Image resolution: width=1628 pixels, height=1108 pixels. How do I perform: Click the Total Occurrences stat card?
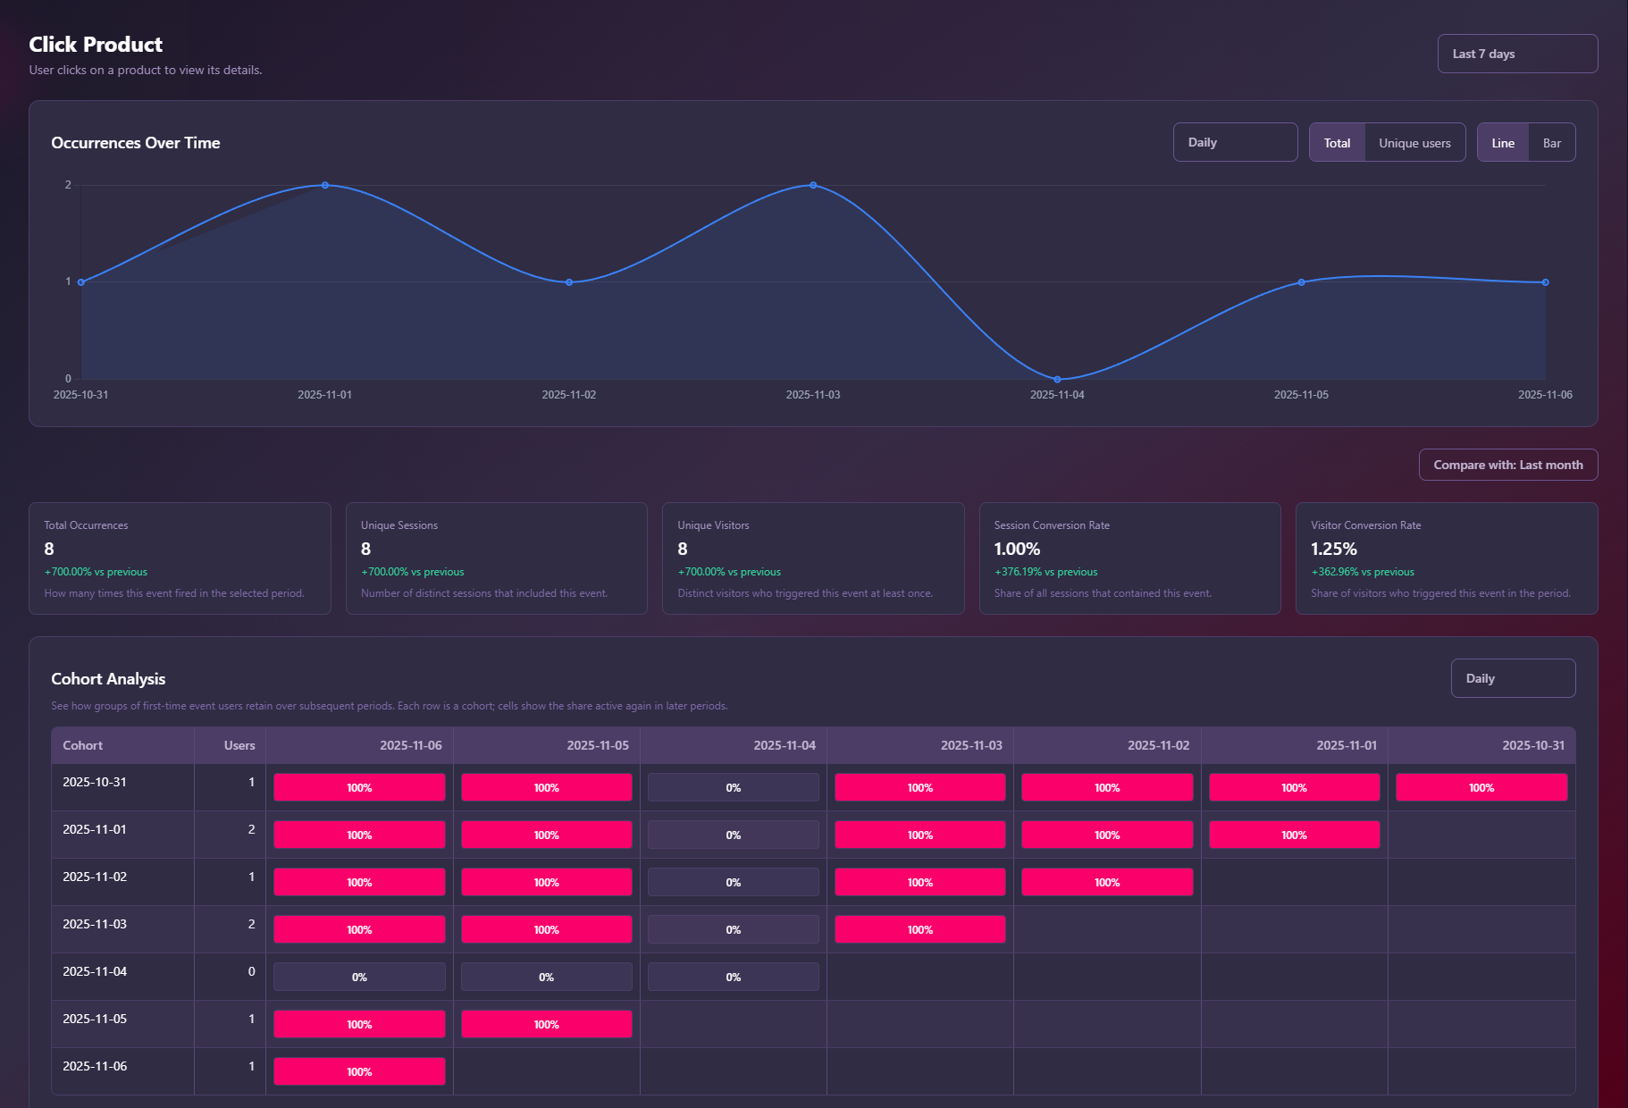[x=180, y=558]
